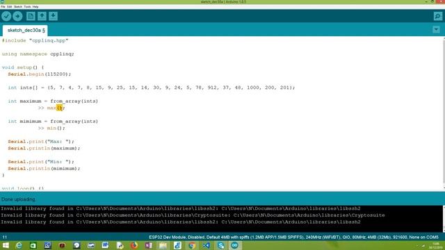The width and height of the screenshot is (445, 250).
Task: Create a new sketch with New icon
Action: point(31,16)
